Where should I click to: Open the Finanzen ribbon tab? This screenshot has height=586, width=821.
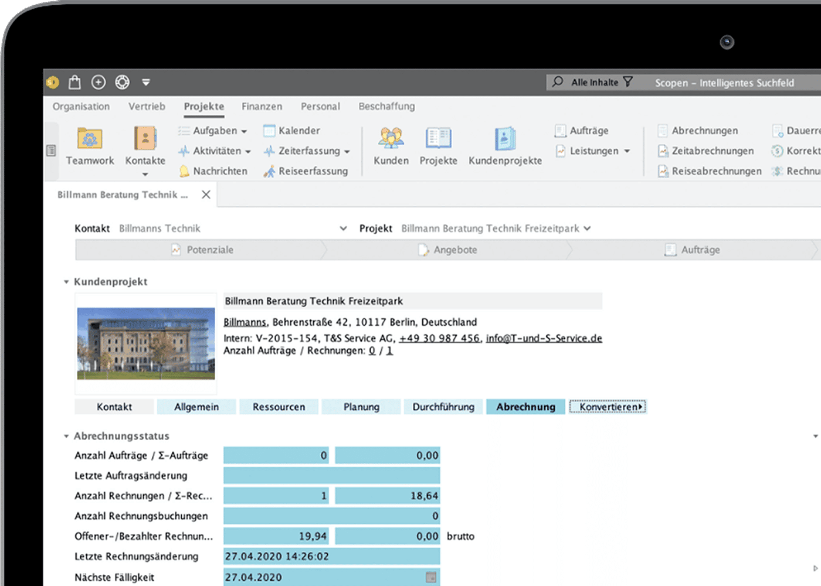click(x=262, y=106)
